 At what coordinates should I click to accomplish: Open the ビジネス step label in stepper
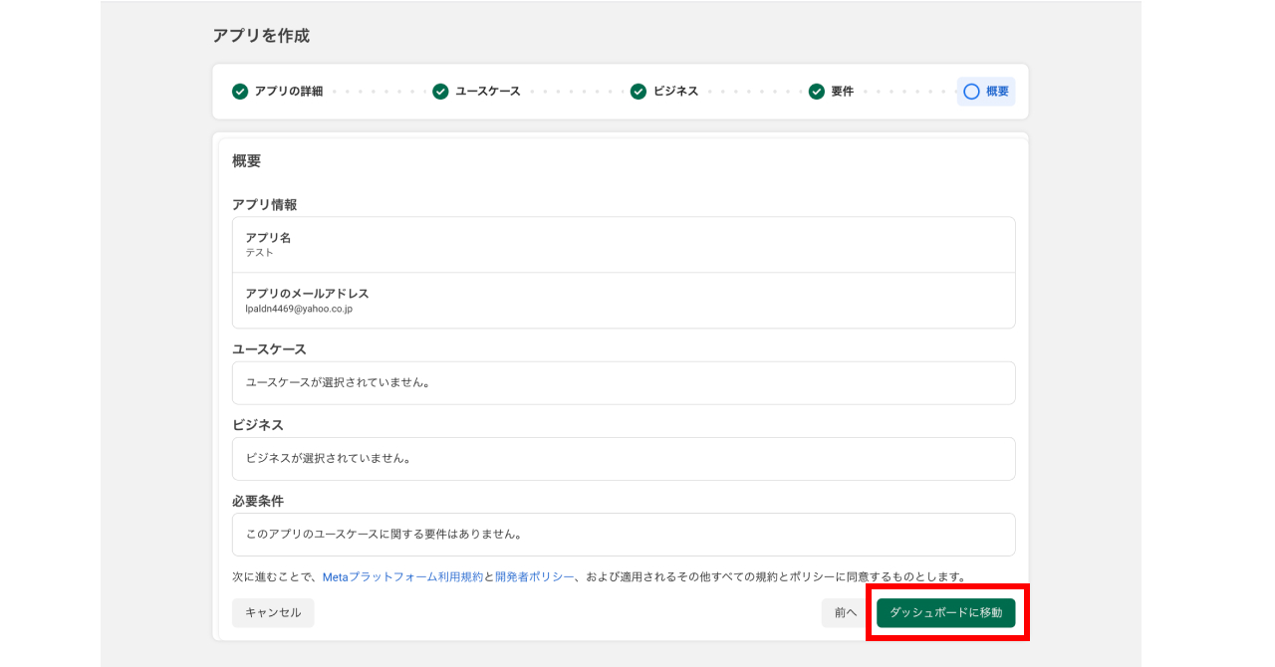click(675, 92)
